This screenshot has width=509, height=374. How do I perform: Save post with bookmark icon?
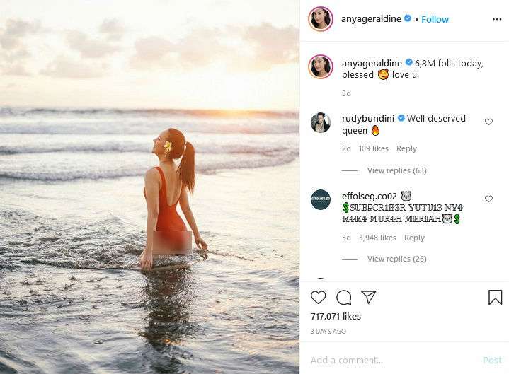[x=496, y=297]
